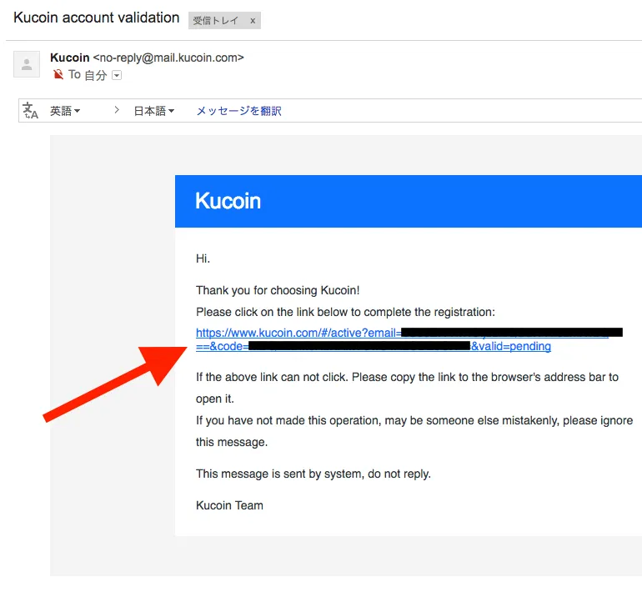Select the no-reply@mail.kucoin.com address

(x=168, y=58)
